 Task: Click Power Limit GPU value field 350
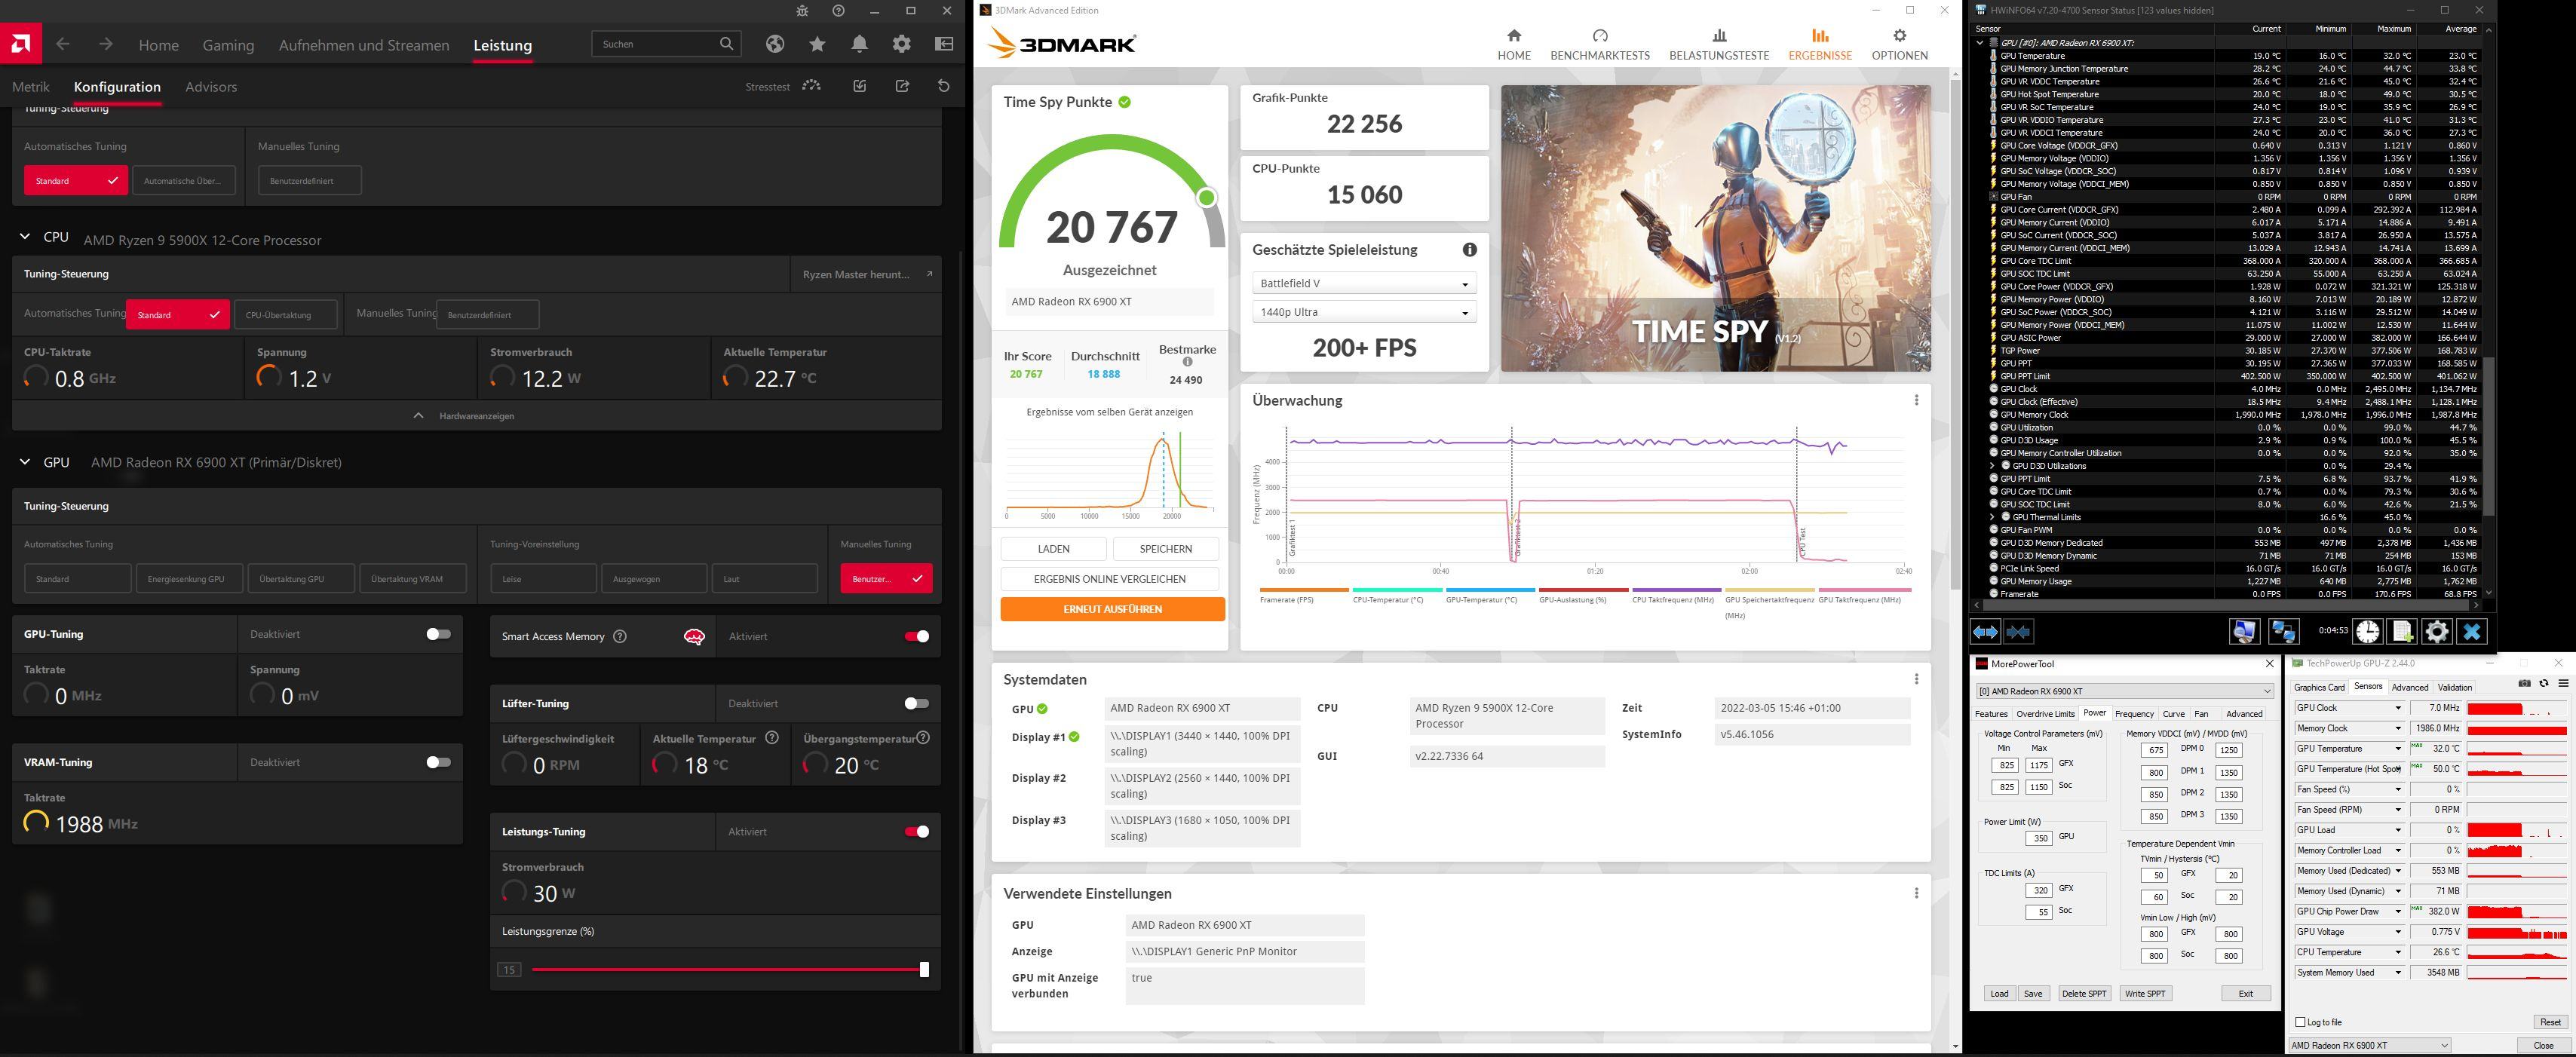(x=2039, y=838)
